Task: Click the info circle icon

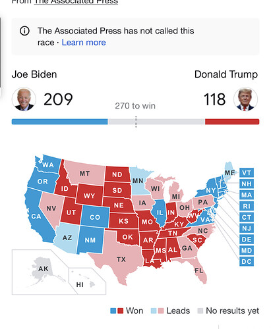Action: tap(24, 31)
